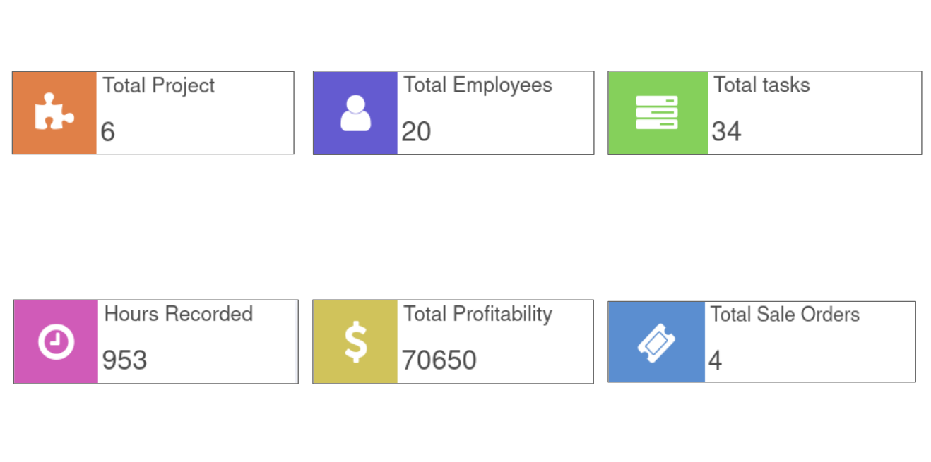The height and width of the screenshot is (462, 931).
Task: Click the blue ticket sale orders icon
Action: (656, 343)
